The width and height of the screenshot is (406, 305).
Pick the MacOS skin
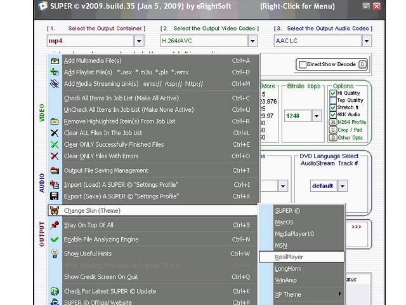click(302, 222)
